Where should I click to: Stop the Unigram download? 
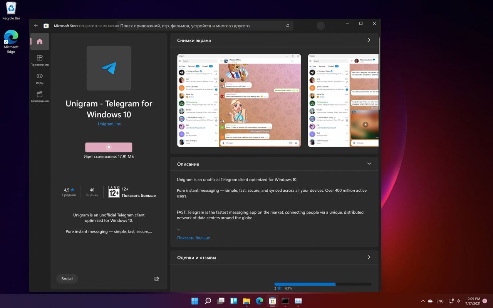pyautogui.click(x=109, y=147)
